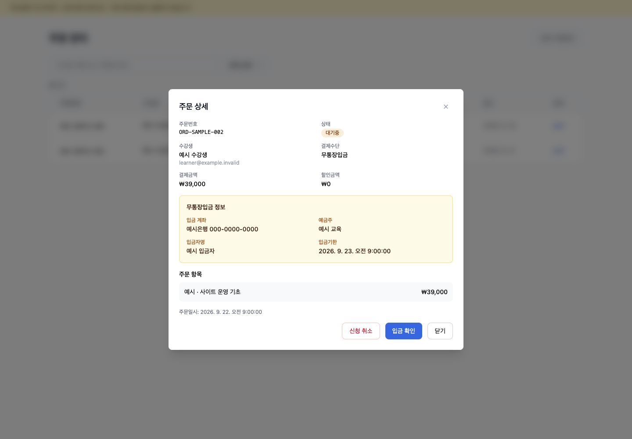632x439 pixels.
Task: Click the 신청 취소 button
Action: click(x=361, y=331)
